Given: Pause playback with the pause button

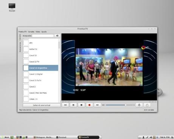Looking at the screenshot, I should tap(73, 105).
